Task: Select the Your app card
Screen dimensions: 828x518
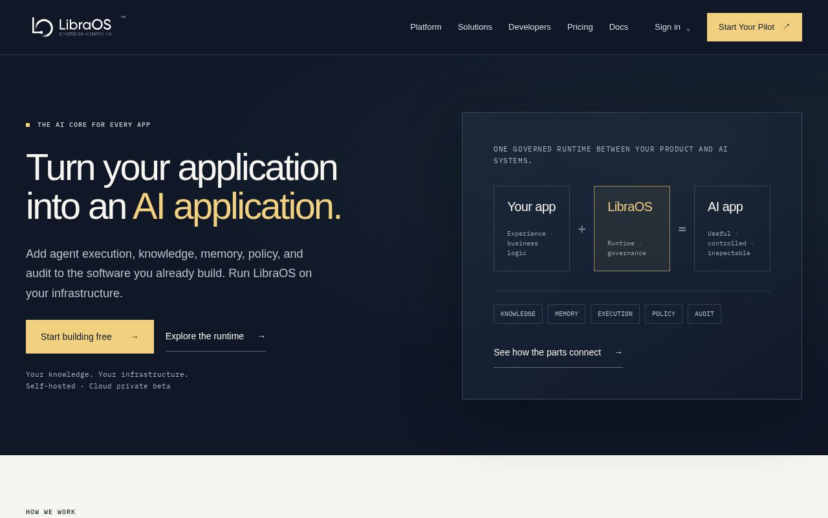Action: pyautogui.click(x=532, y=229)
